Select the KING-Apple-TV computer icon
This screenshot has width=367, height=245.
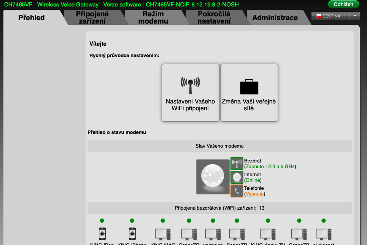268,233
